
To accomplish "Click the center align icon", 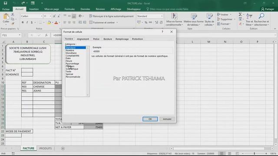I will 69,23.
